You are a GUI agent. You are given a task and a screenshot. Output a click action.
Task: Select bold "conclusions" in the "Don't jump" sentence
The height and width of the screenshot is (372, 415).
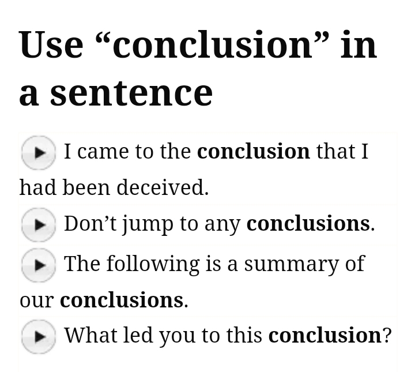(x=308, y=223)
